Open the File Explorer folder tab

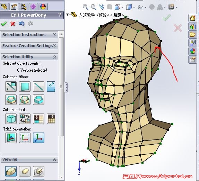(x=192, y=35)
